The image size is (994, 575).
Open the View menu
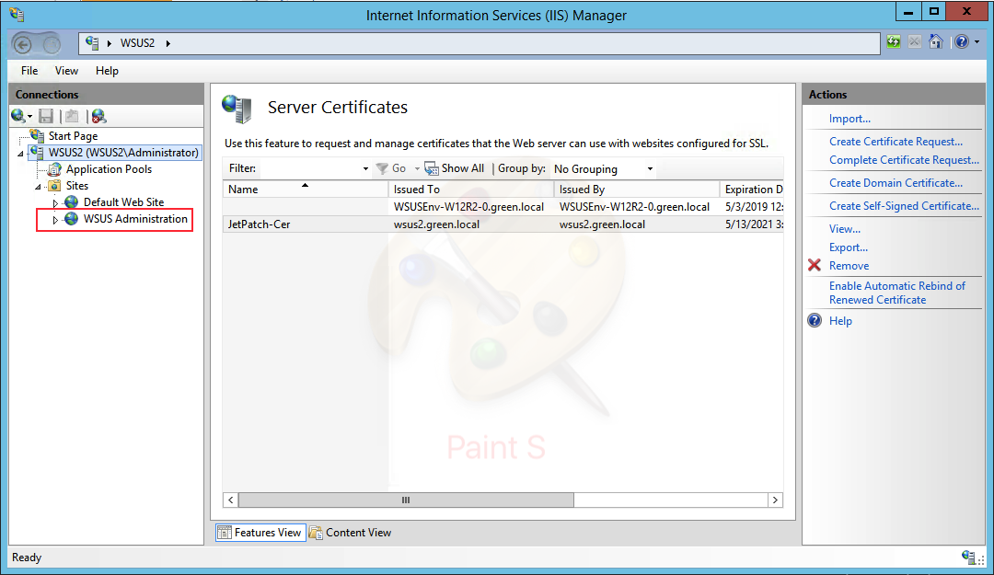[66, 70]
